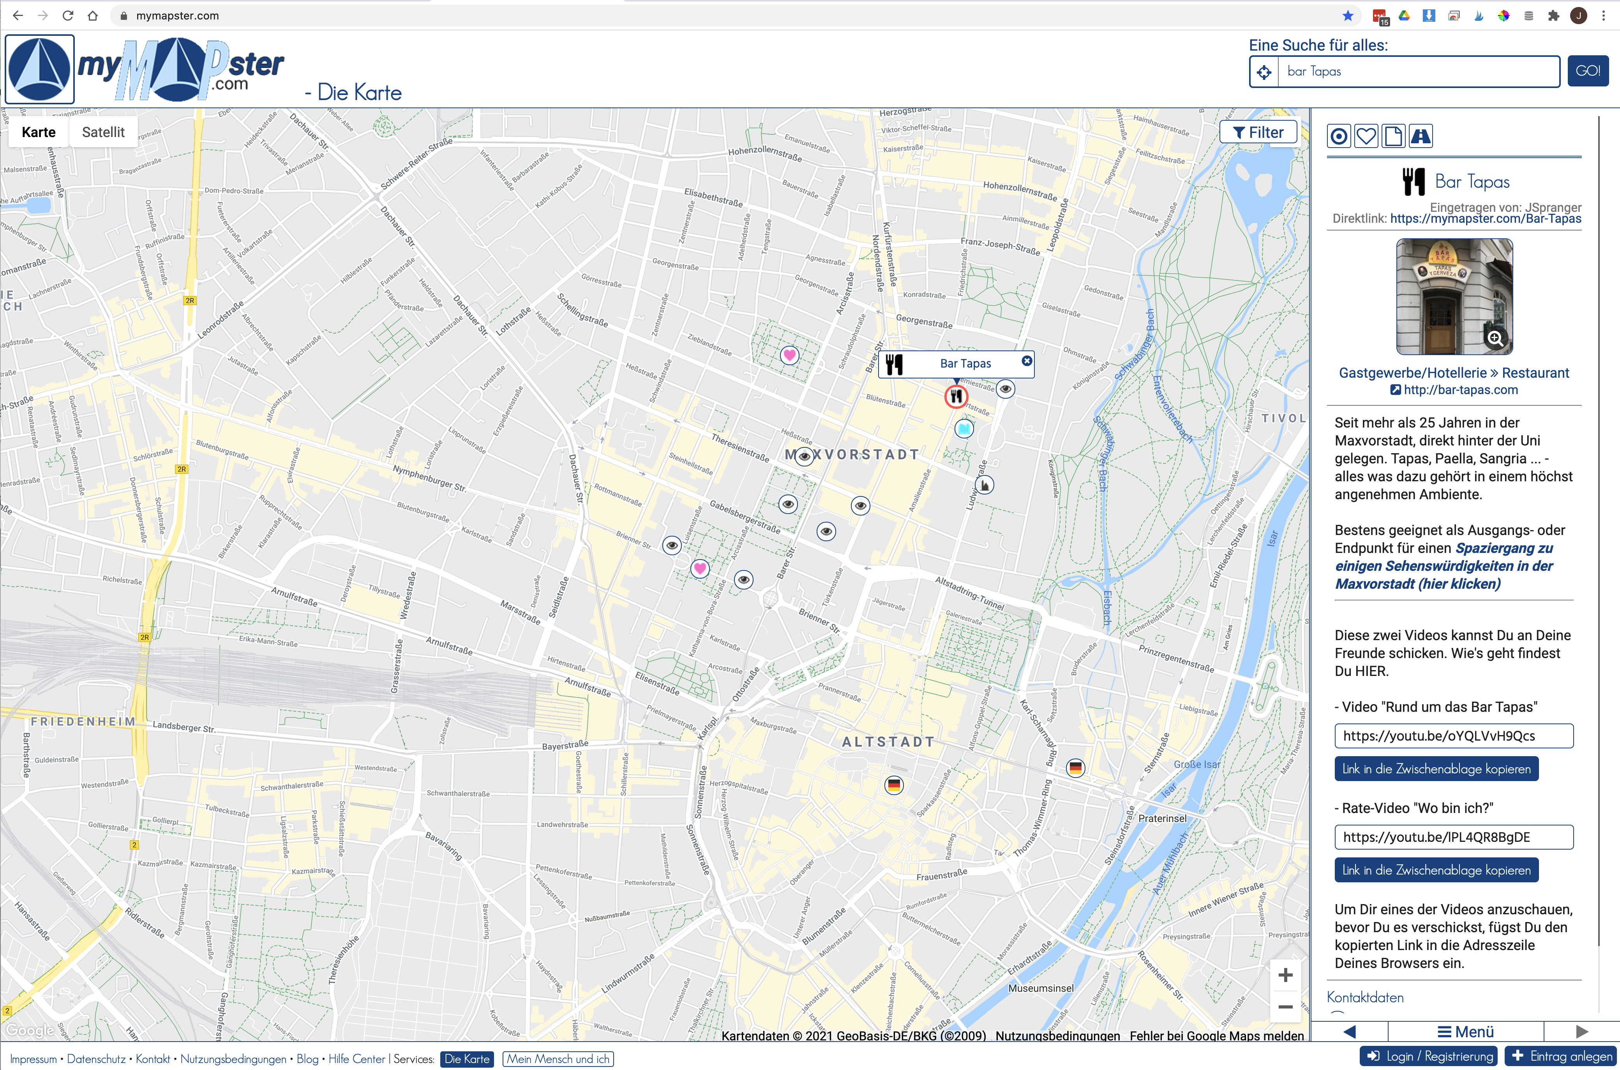Click Login / Registrierung button
This screenshot has width=1620, height=1070.
tap(1428, 1056)
